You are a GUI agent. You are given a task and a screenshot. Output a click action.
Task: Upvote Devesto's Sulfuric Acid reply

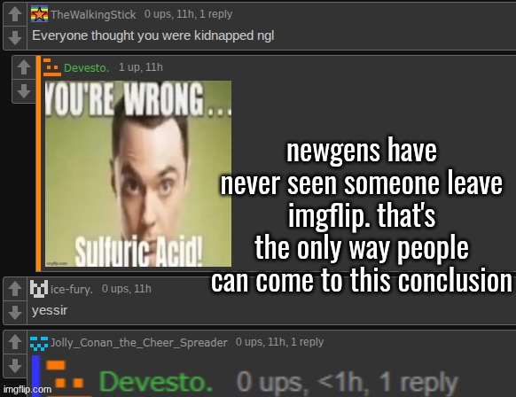click(24, 67)
